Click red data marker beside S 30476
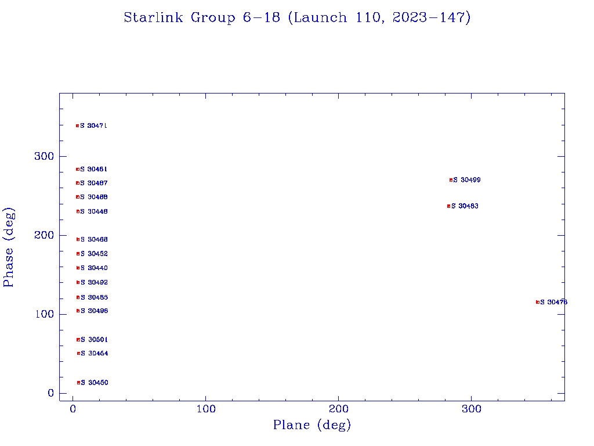The height and width of the screenshot is (446, 594). coord(538,302)
